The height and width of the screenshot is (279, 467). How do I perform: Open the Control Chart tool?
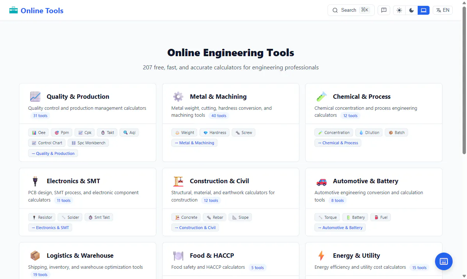(47, 143)
